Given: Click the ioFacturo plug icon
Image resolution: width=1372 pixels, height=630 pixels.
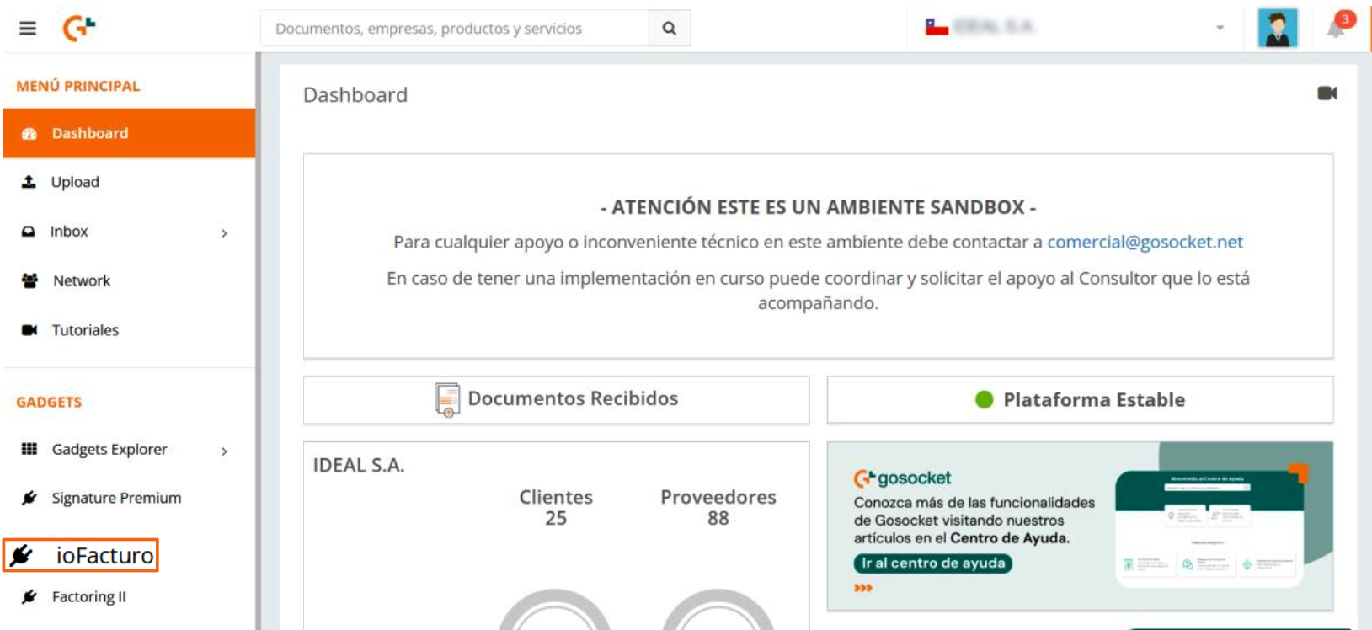Looking at the screenshot, I should coord(22,555).
